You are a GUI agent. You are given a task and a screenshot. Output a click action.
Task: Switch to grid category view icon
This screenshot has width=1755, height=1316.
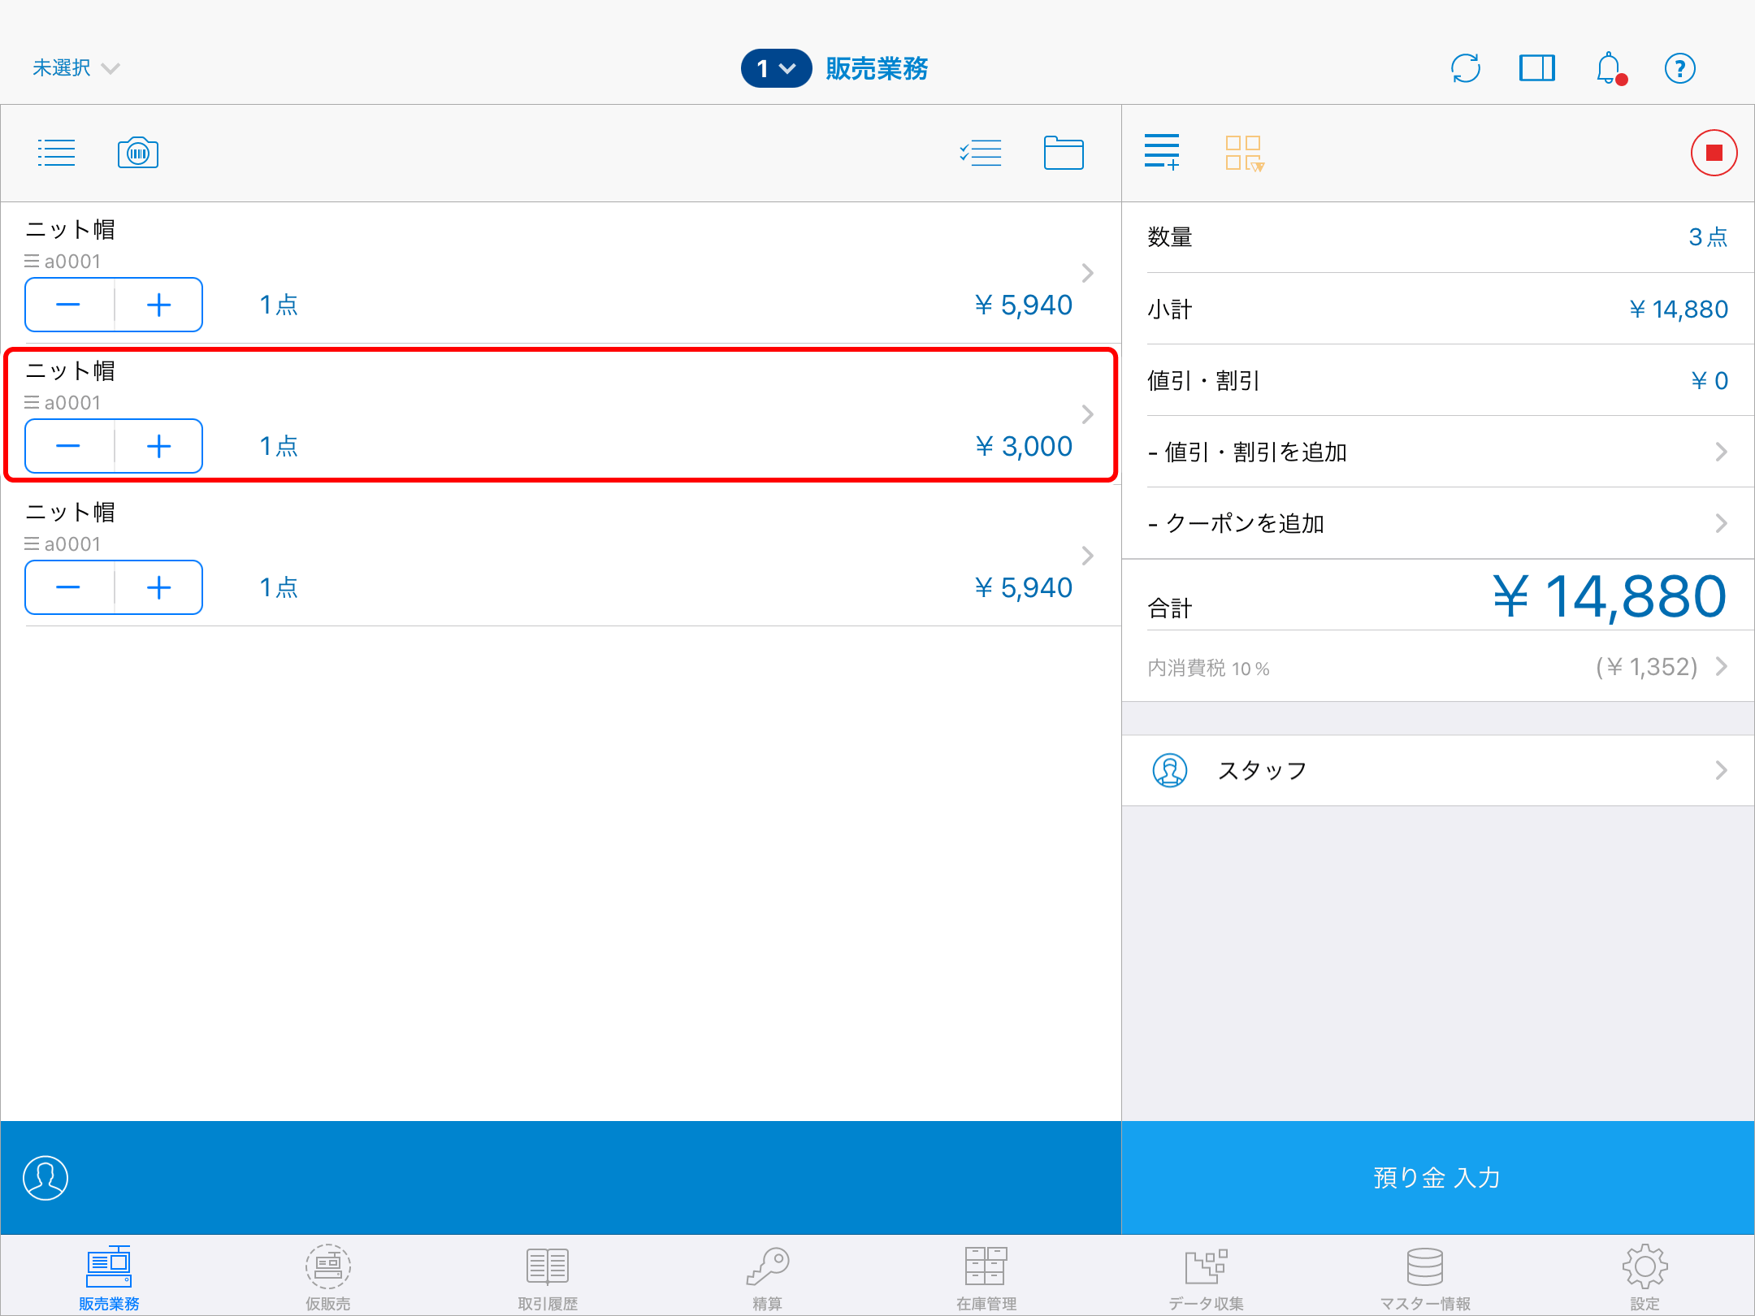[1244, 153]
